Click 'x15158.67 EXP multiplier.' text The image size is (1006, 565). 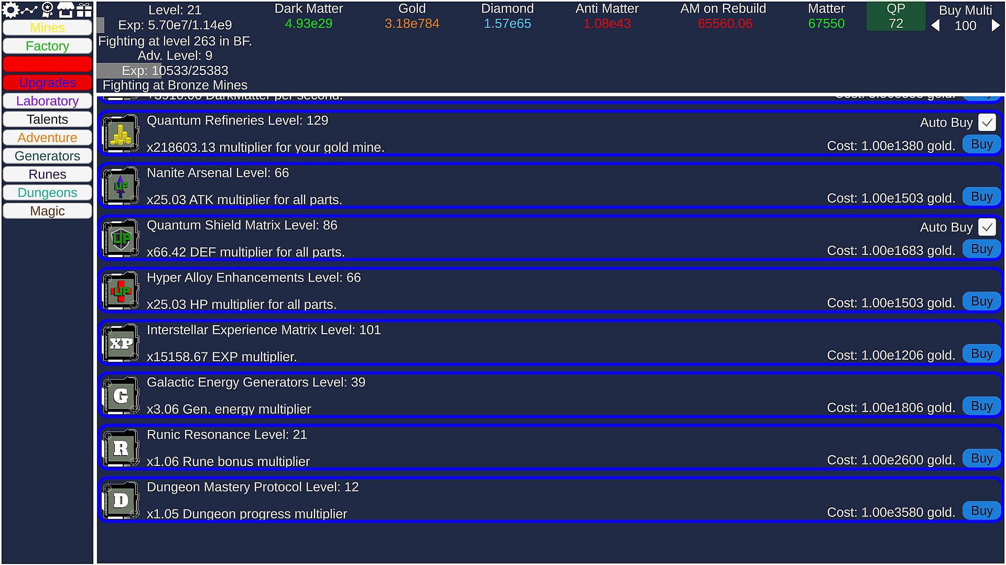tap(222, 357)
